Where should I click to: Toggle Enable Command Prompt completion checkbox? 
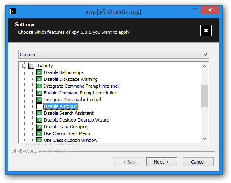point(39,93)
